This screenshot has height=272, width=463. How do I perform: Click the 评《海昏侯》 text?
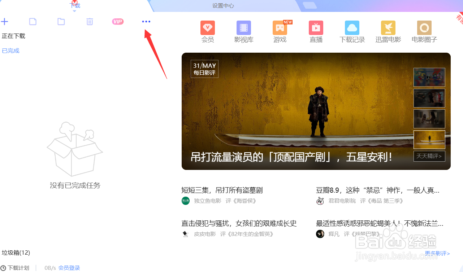pyautogui.click(x=241, y=201)
